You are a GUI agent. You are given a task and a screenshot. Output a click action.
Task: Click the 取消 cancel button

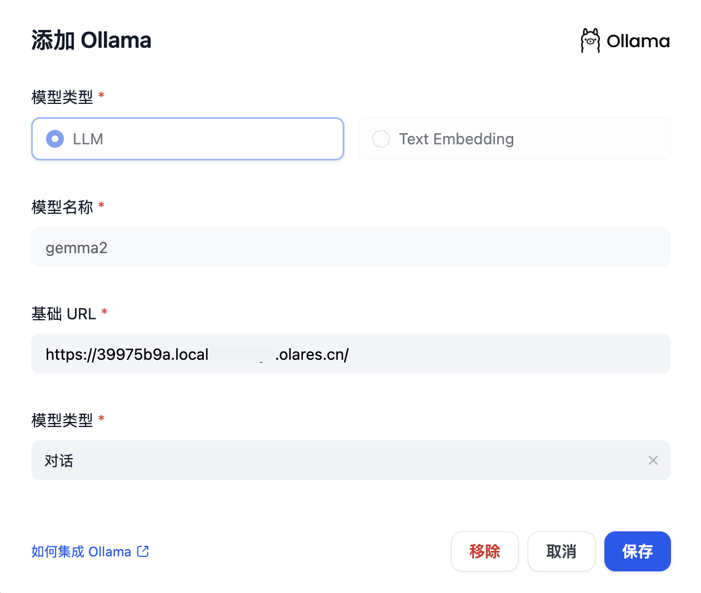(561, 551)
